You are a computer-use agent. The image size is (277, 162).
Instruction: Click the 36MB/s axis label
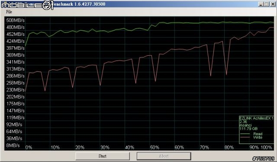click(14, 138)
